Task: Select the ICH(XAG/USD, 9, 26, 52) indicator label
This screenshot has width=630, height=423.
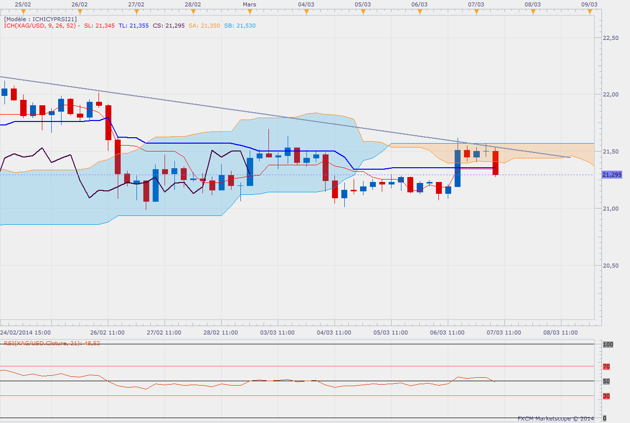Action: (40, 26)
